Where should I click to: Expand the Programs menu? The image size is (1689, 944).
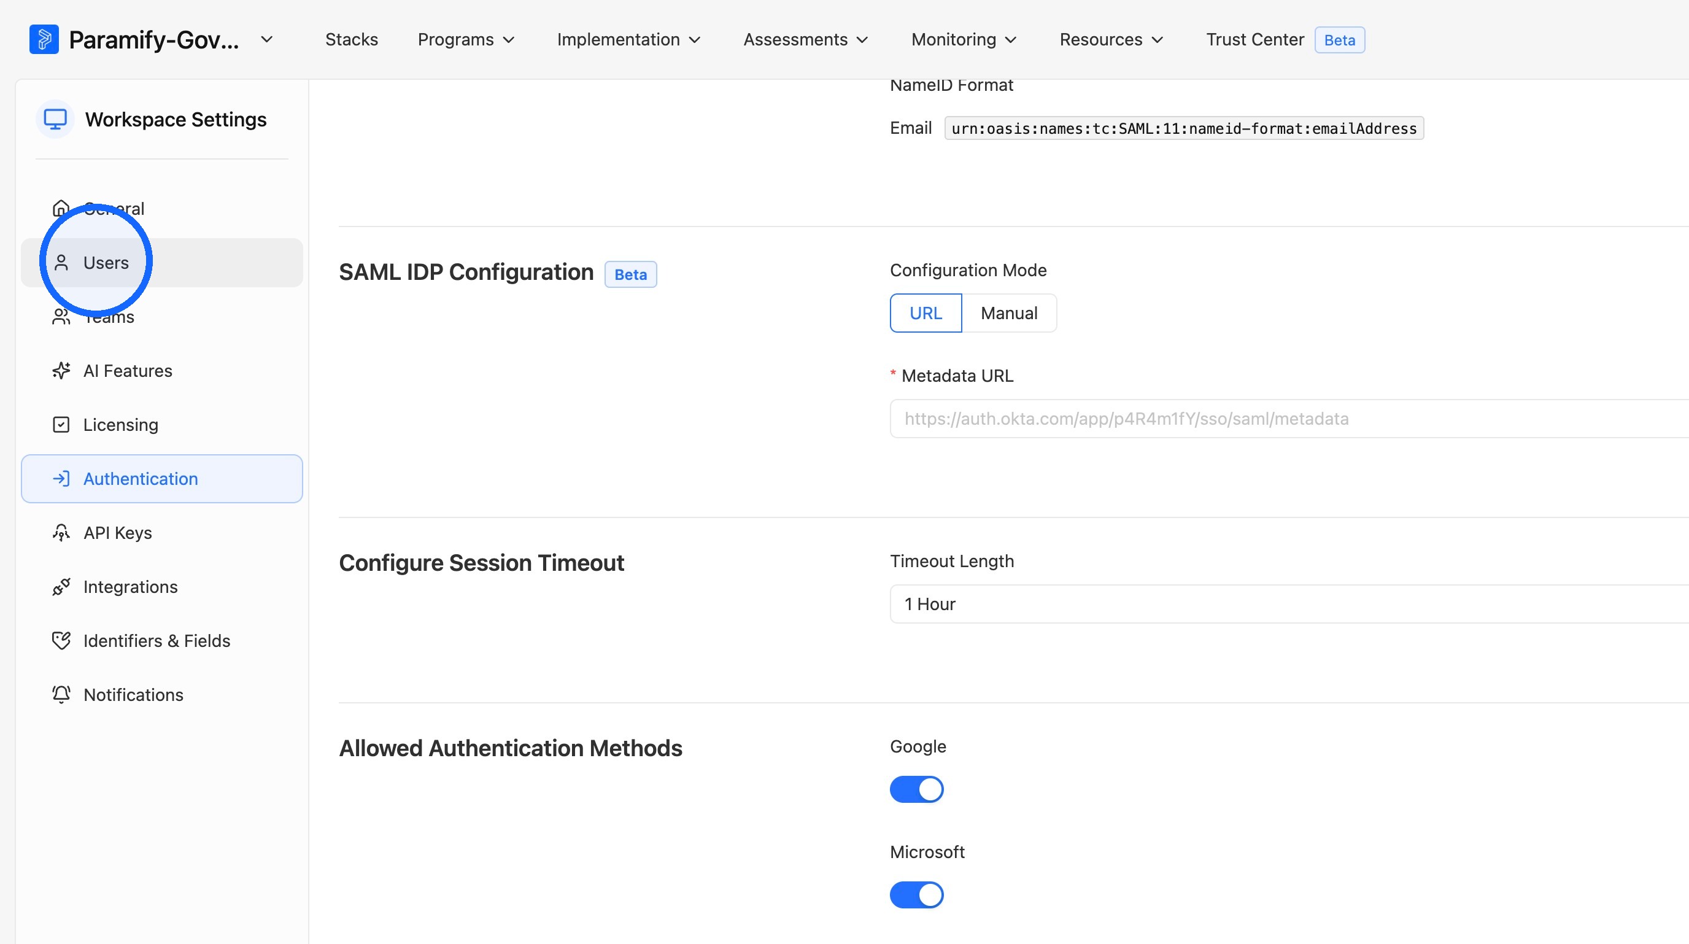466,39
